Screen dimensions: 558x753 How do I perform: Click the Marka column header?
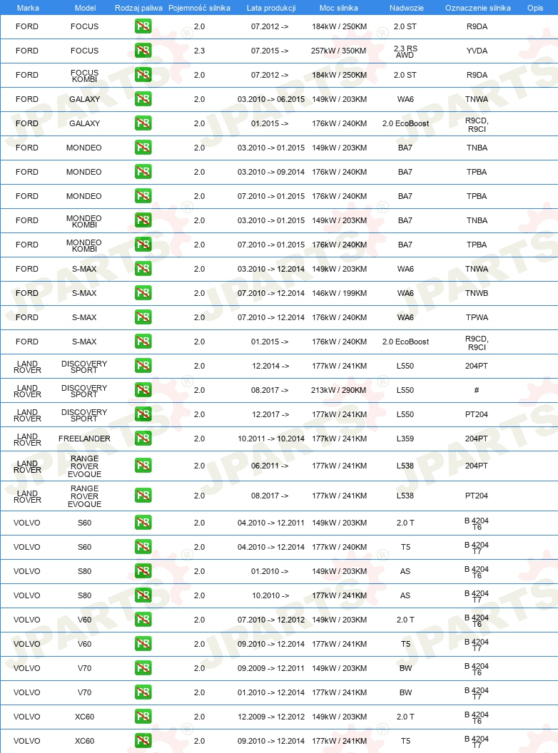27,8
